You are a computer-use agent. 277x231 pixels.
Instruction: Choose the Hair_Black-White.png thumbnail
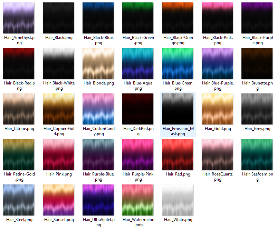pyautogui.click(x=58, y=63)
